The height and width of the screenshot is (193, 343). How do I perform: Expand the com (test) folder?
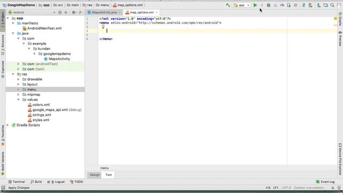point(18,69)
